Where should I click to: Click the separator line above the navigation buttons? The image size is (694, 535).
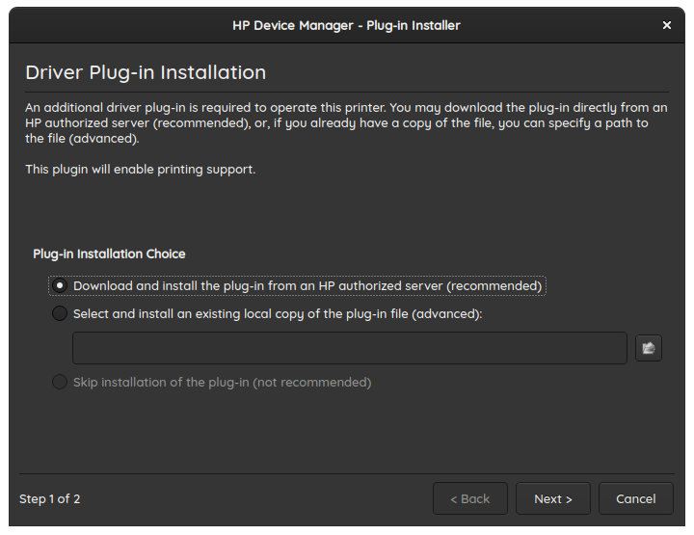(346, 473)
